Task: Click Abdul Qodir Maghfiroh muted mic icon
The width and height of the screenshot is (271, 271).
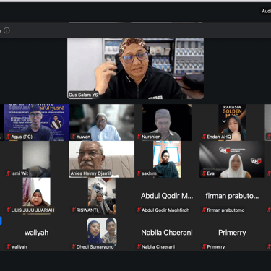Action: click(x=139, y=210)
